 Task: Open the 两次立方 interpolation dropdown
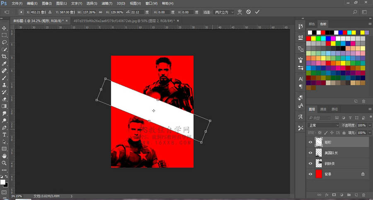point(224,12)
